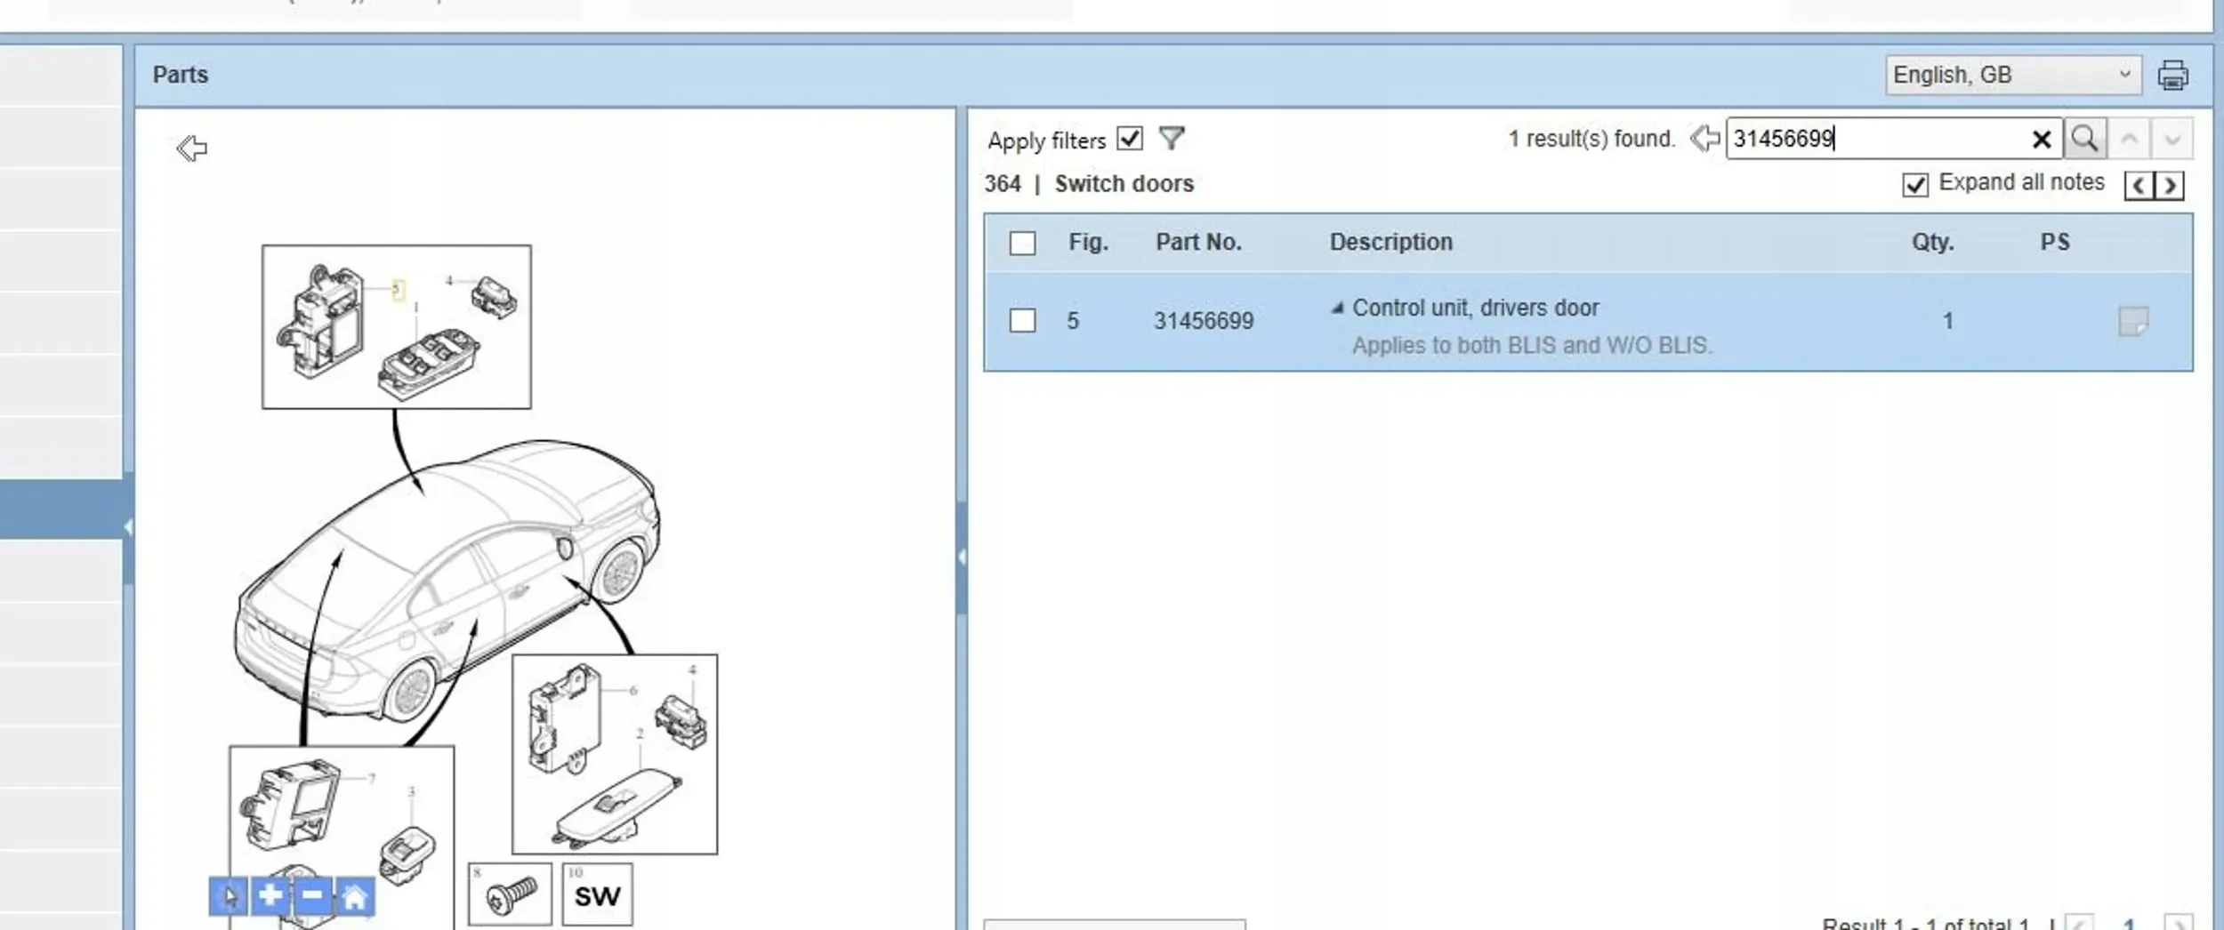Click the magnifier search button
Viewport: 2224px width, 930px height.
(x=2084, y=139)
